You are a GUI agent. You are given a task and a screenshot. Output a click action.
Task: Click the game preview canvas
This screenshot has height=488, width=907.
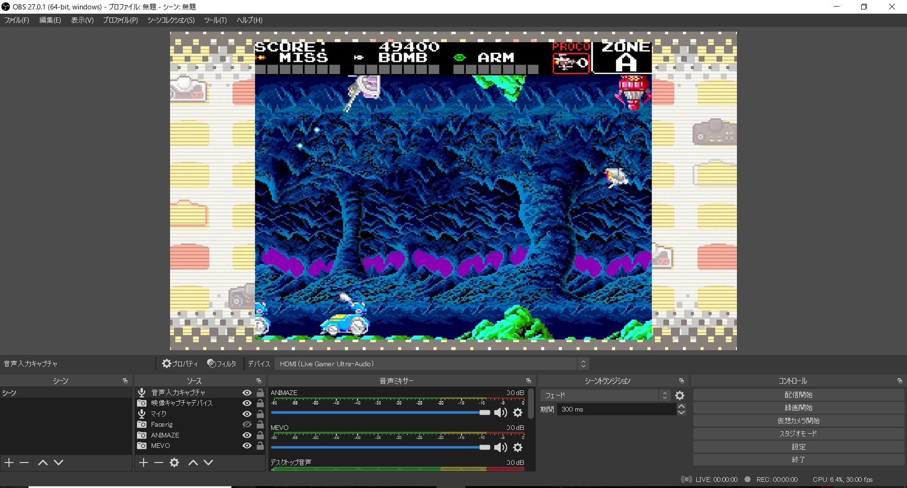click(x=453, y=191)
